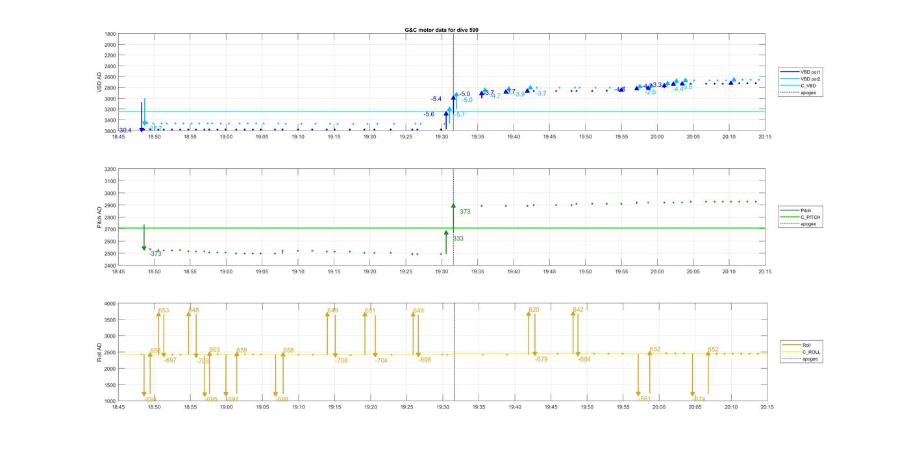
Task: Click the "-674" roll data label
Action: 699,399
